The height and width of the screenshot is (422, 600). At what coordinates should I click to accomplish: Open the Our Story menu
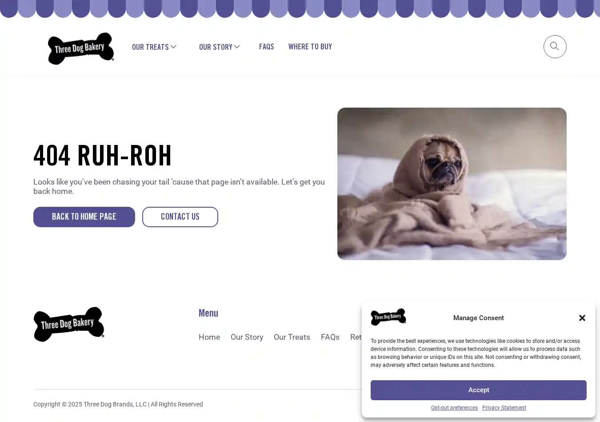(216, 47)
